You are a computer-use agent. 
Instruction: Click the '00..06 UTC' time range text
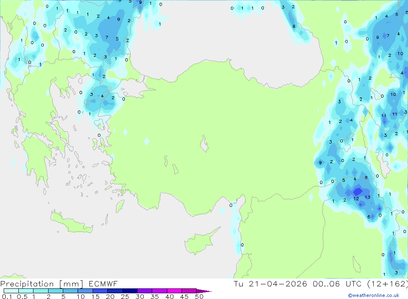pyautogui.click(x=337, y=284)
